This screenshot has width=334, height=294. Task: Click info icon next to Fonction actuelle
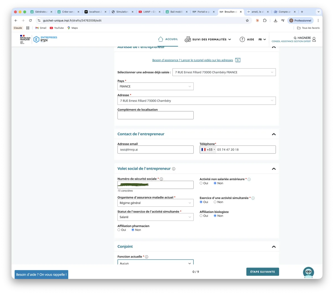coord(147,257)
